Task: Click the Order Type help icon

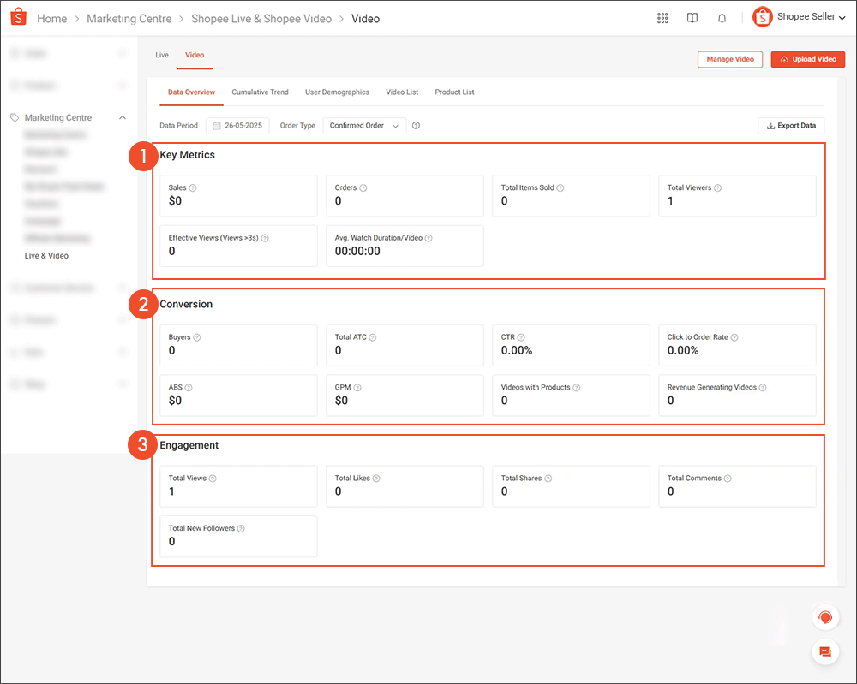Action: (416, 126)
